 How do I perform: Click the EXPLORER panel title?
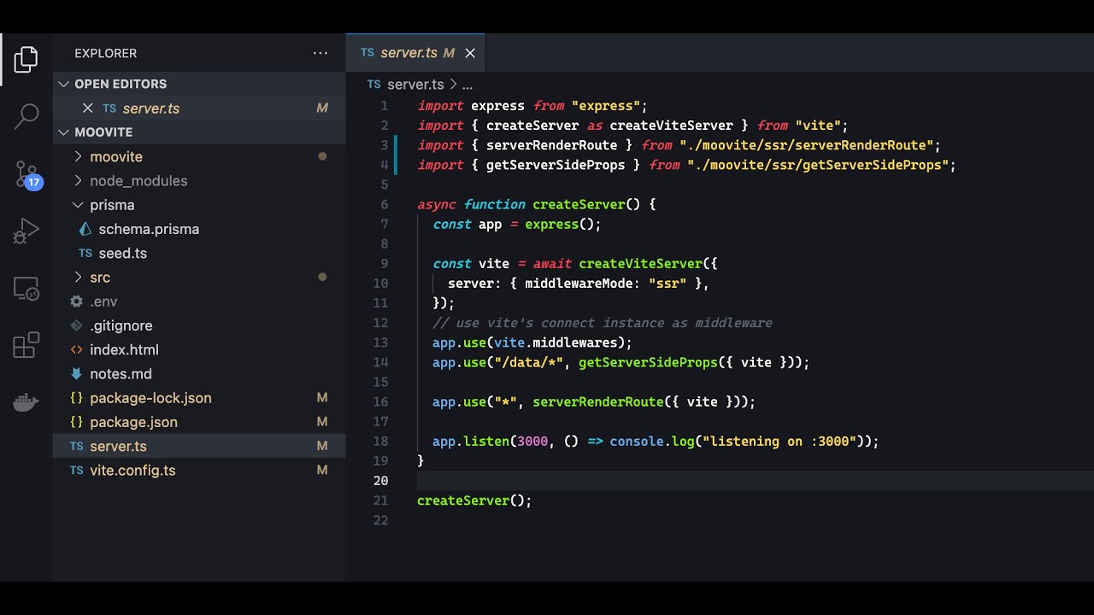(105, 53)
